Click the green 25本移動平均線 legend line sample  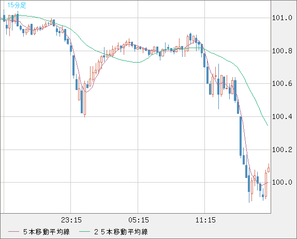84,232
